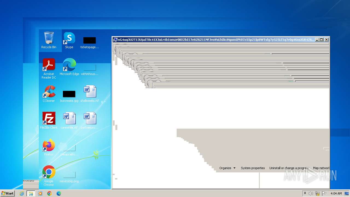
Task: Open Chrome from the taskbar
Action: point(49,193)
